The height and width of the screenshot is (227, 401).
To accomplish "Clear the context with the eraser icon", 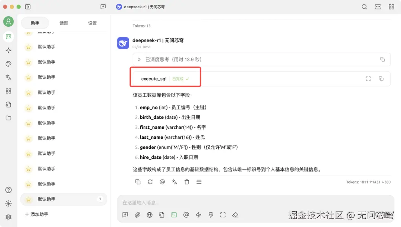I will (235, 215).
